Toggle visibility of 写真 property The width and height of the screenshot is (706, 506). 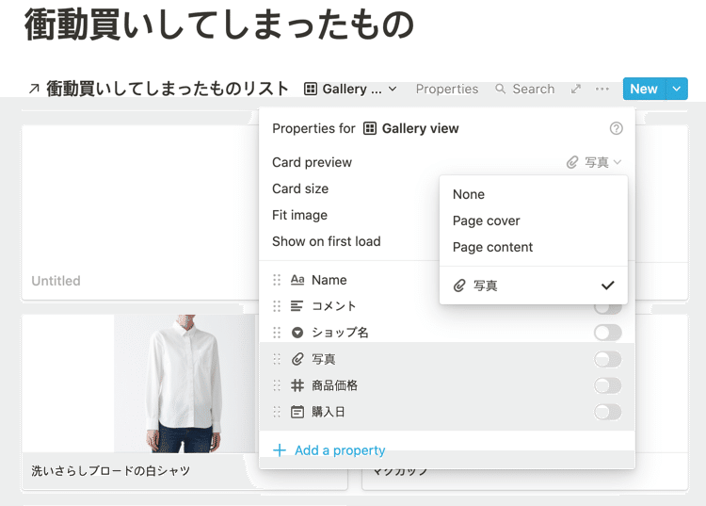[607, 359]
